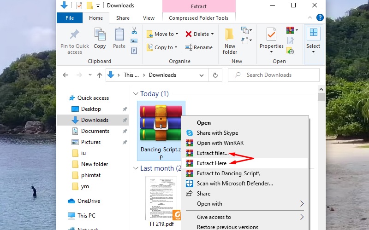
Task: Click the Search Downloads field
Action: click(274, 75)
